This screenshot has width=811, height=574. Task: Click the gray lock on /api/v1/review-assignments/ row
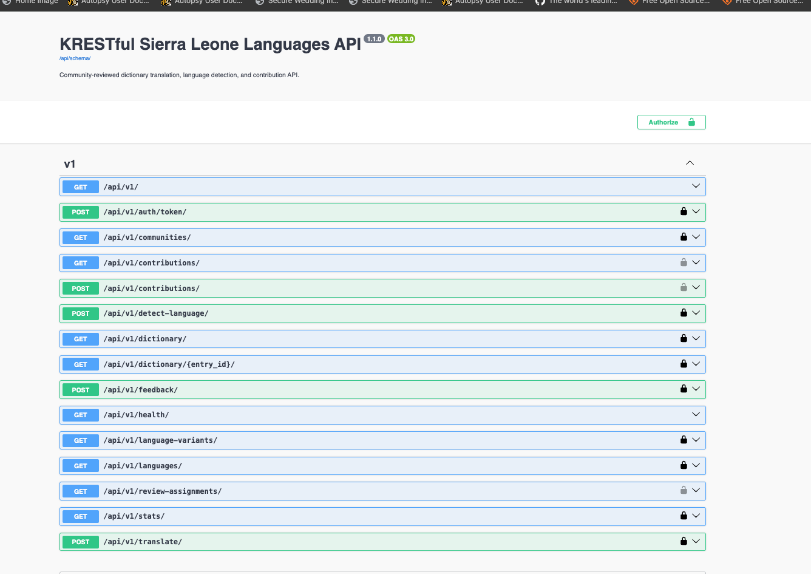point(684,490)
